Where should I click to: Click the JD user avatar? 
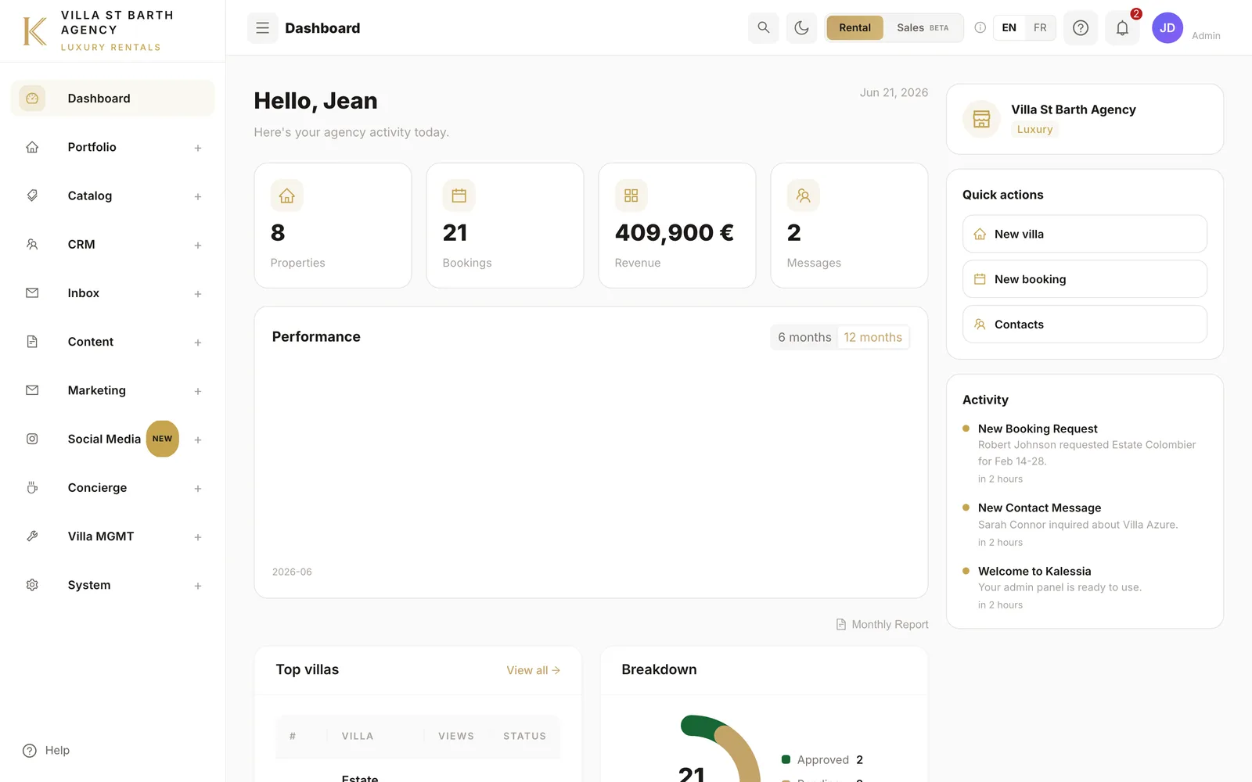[x=1167, y=28]
